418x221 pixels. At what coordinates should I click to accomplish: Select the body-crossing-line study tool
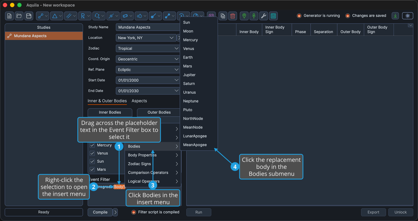(x=111, y=16)
